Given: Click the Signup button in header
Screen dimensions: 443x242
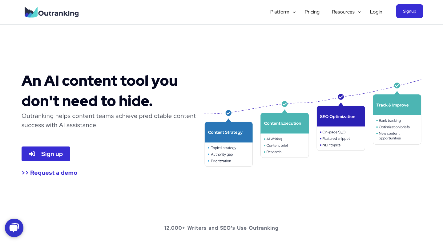Looking at the screenshot, I should 409,11.
